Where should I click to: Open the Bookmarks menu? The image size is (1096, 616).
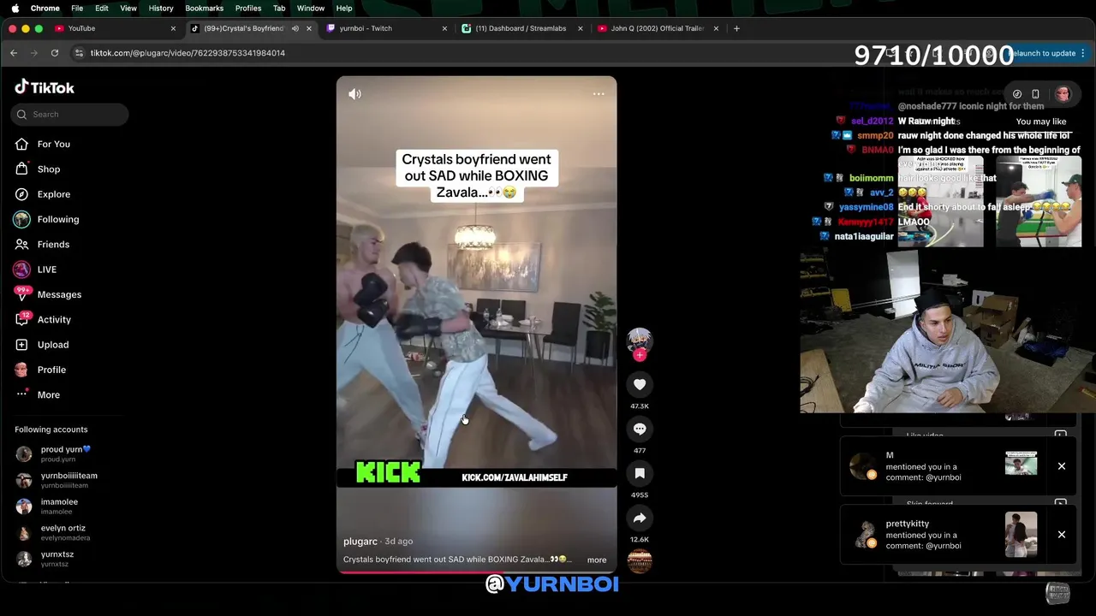click(x=204, y=8)
